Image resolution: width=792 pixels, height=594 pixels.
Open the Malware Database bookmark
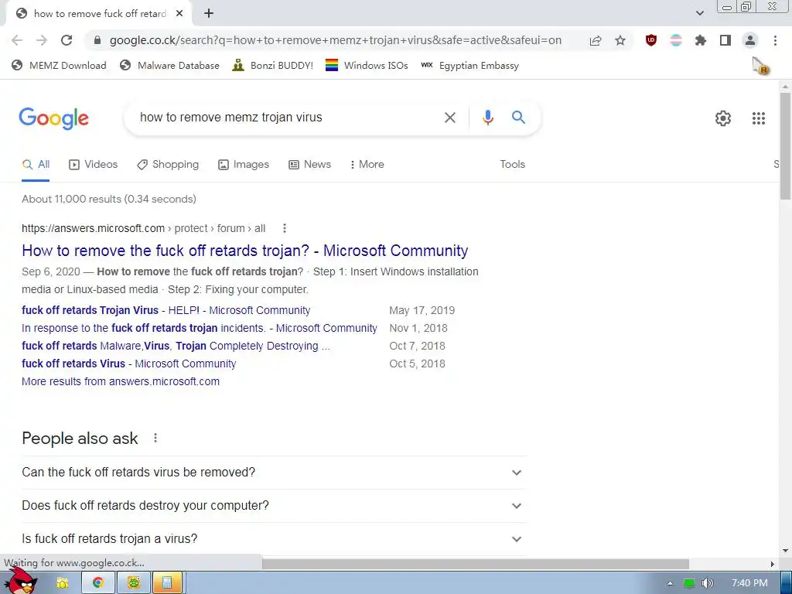point(169,65)
